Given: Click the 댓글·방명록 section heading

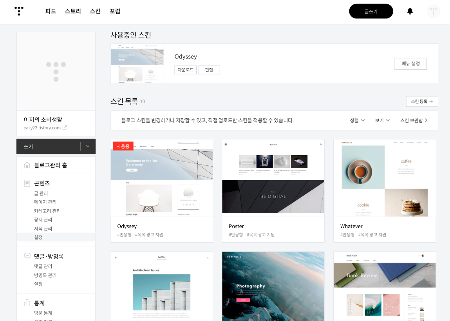Looking at the screenshot, I should coord(49,256).
